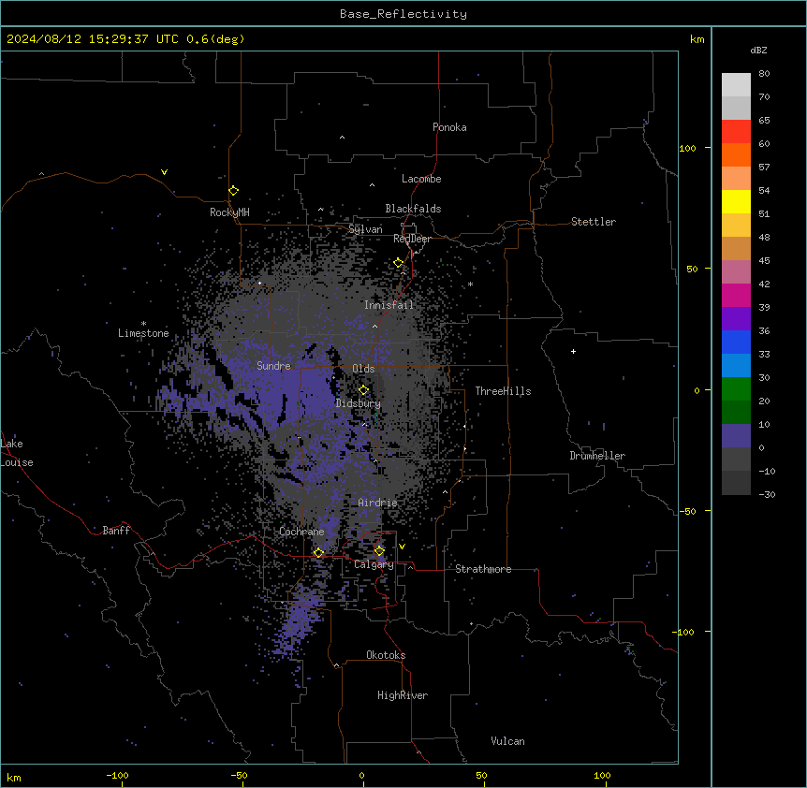Select the Innisfail town label
807x788 pixels.
tap(389, 305)
